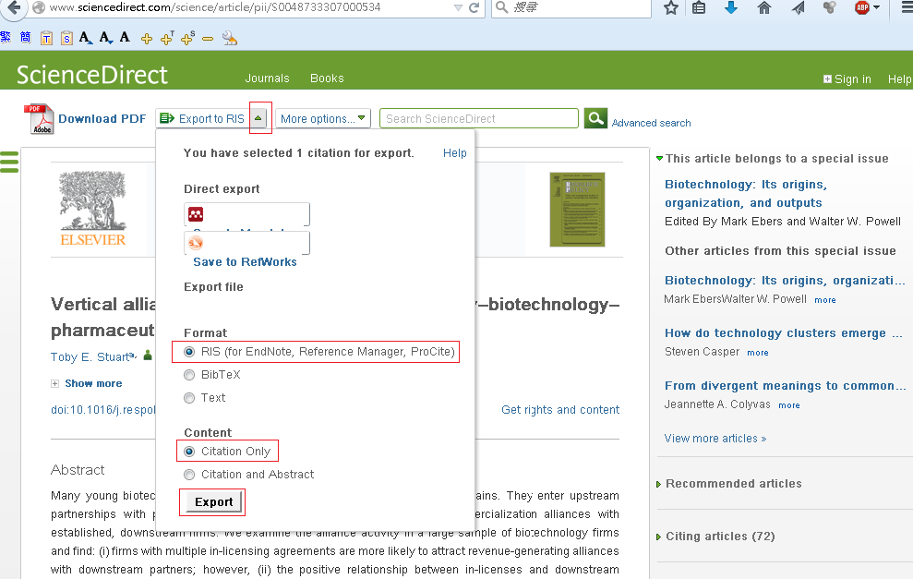
Task: Open the URL bar history dropdown
Action: [458, 7]
